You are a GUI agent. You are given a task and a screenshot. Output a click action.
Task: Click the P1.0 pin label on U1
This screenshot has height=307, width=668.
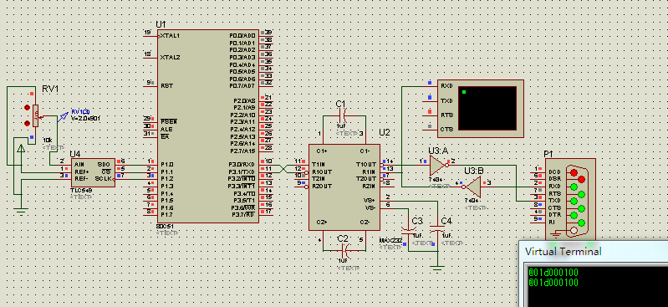166,164
